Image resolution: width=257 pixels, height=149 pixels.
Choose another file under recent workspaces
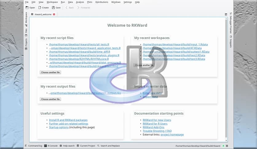144,65
